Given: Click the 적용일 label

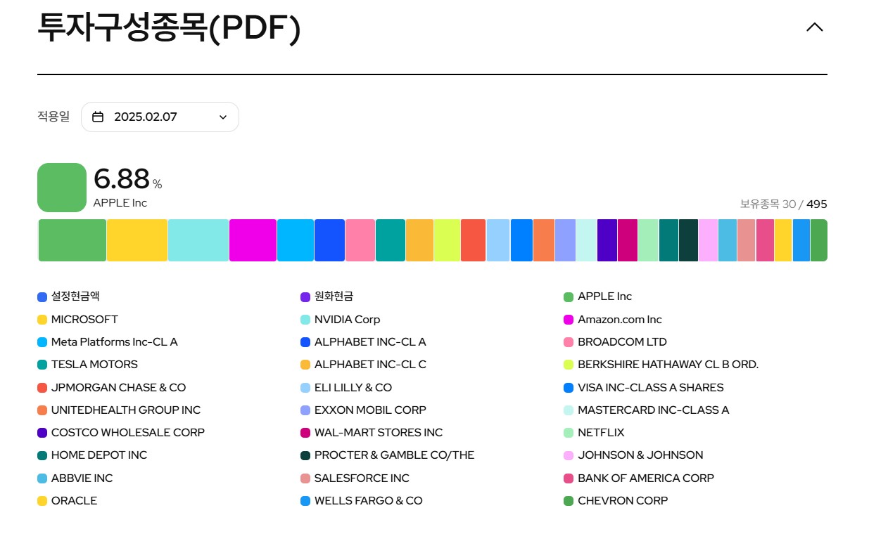Looking at the screenshot, I should pyautogui.click(x=53, y=117).
